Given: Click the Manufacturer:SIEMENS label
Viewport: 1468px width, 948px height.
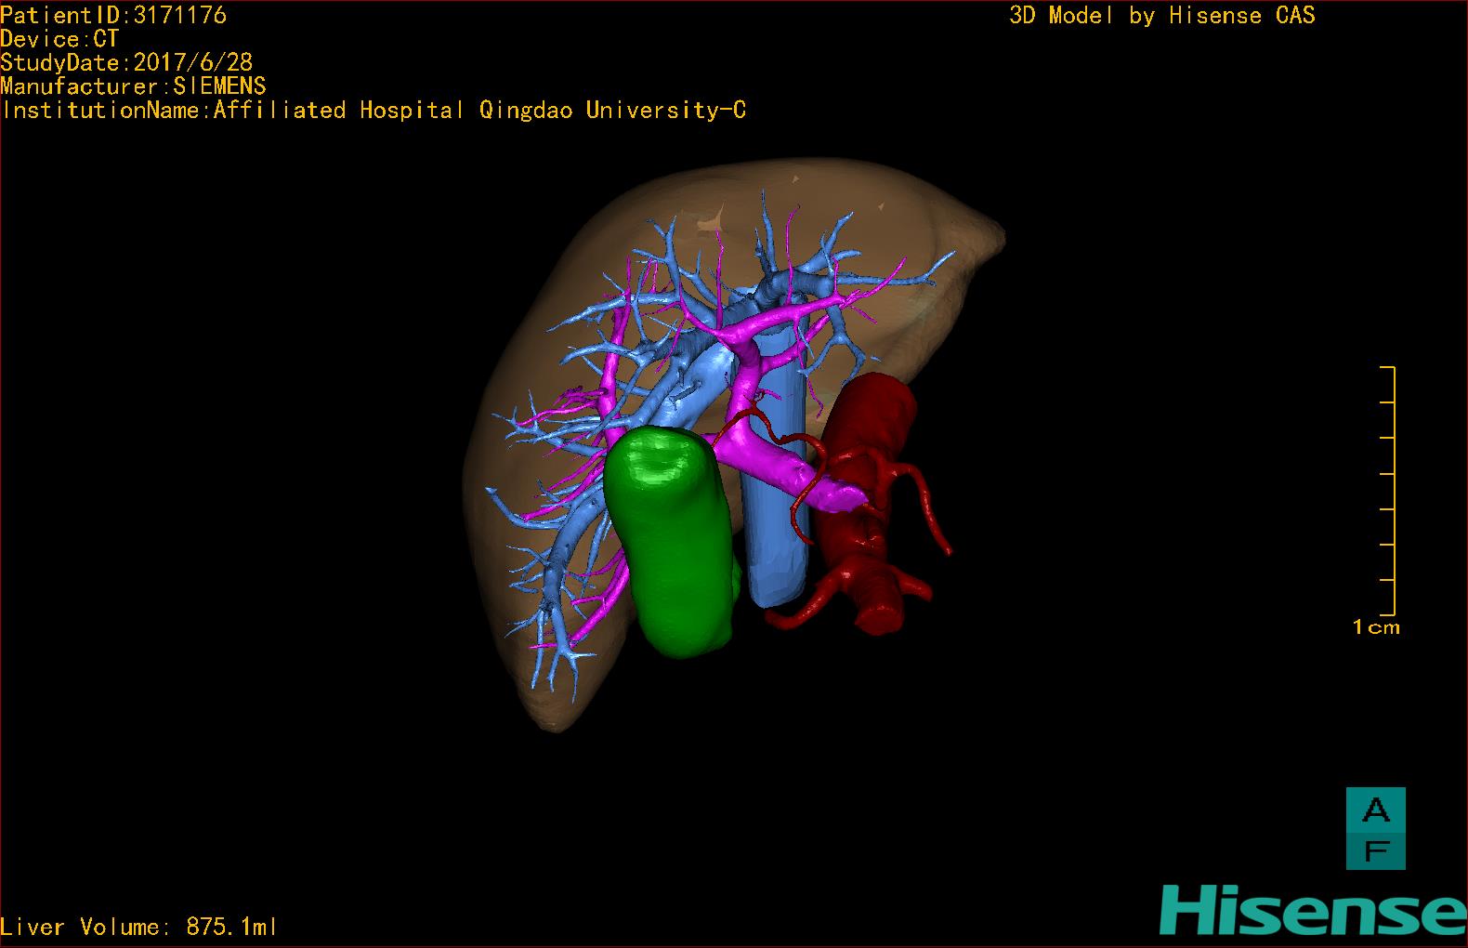Looking at the screenshot, I should pos(133,86).
